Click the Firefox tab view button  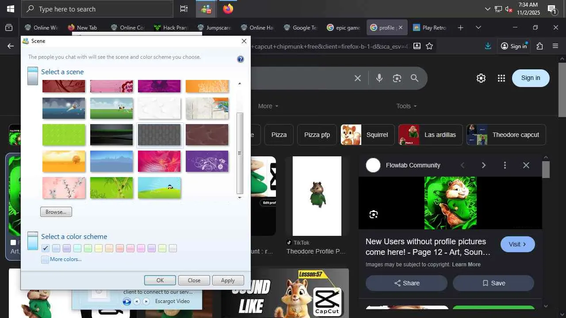click(9, 27)
